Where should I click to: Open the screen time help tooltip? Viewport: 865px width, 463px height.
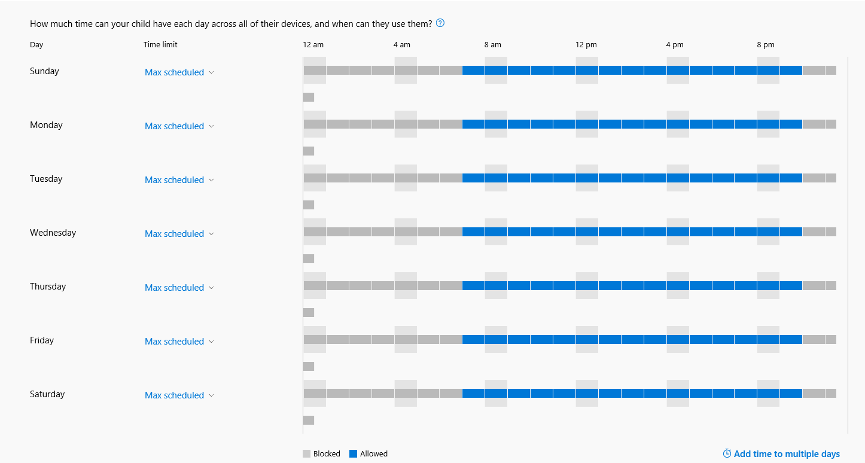pyautogui.click(x=440, y=23)
